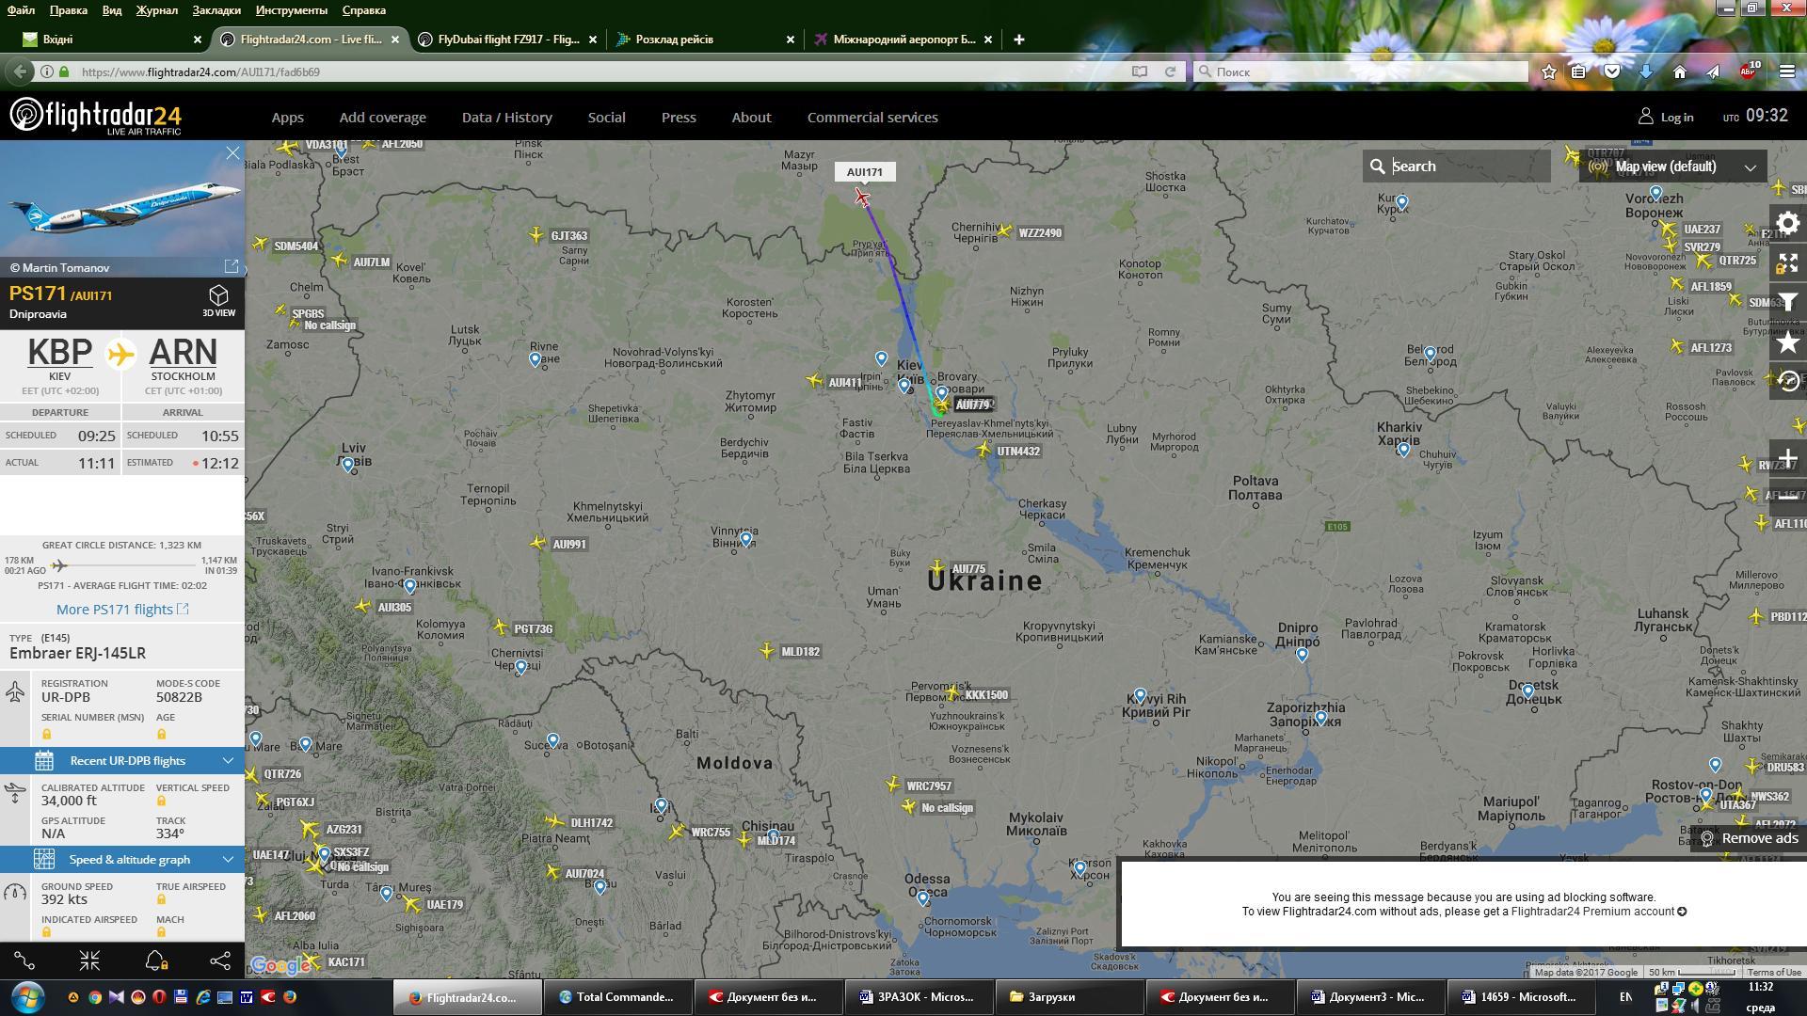This screenshot has width=1807, height=1016.
Task: Open map settings gear icon
Action: coord(1787,223)
